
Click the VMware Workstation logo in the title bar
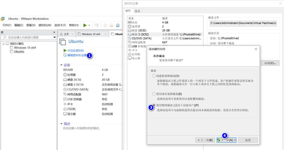[3, 19]
